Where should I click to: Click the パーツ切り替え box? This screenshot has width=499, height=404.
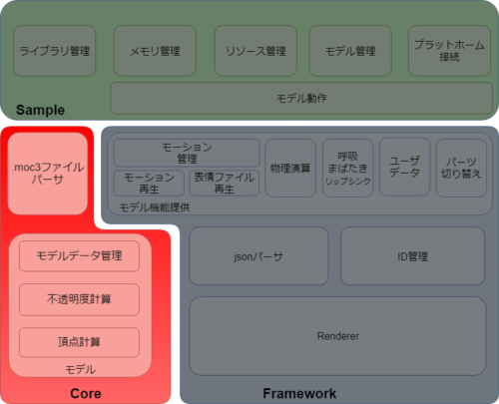(461, 168)
